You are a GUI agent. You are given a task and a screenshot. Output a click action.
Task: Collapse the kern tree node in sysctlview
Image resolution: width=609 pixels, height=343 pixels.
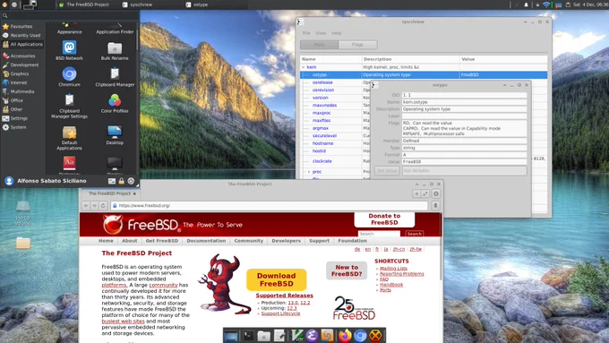click(304, 67)
